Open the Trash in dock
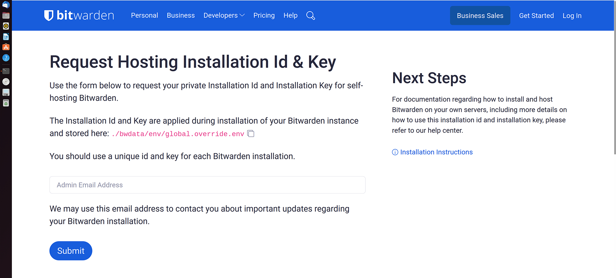The width and height of the screenshot is (616, 278). 6,103
